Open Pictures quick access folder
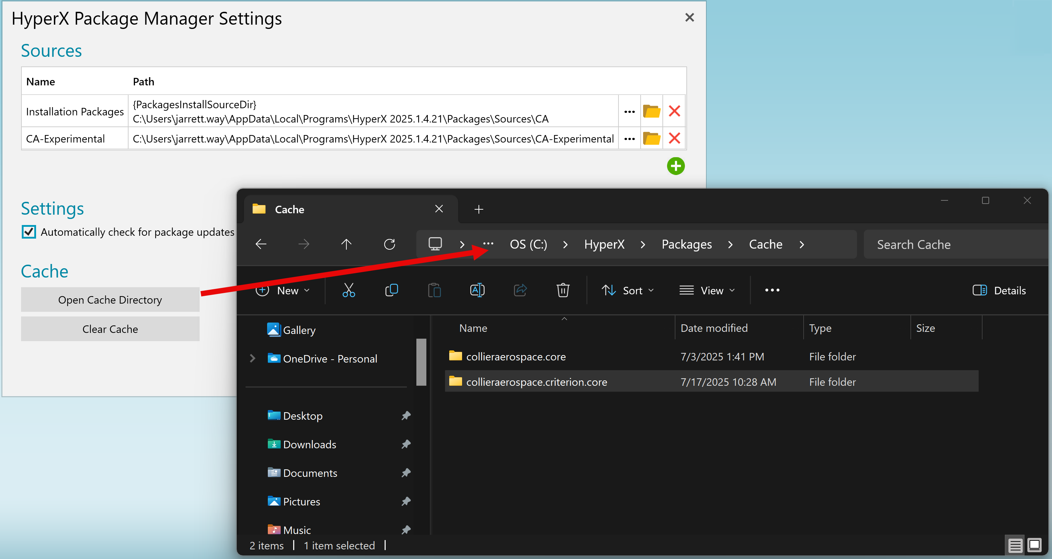This screenshot has height=559, width=1052. 294,501
